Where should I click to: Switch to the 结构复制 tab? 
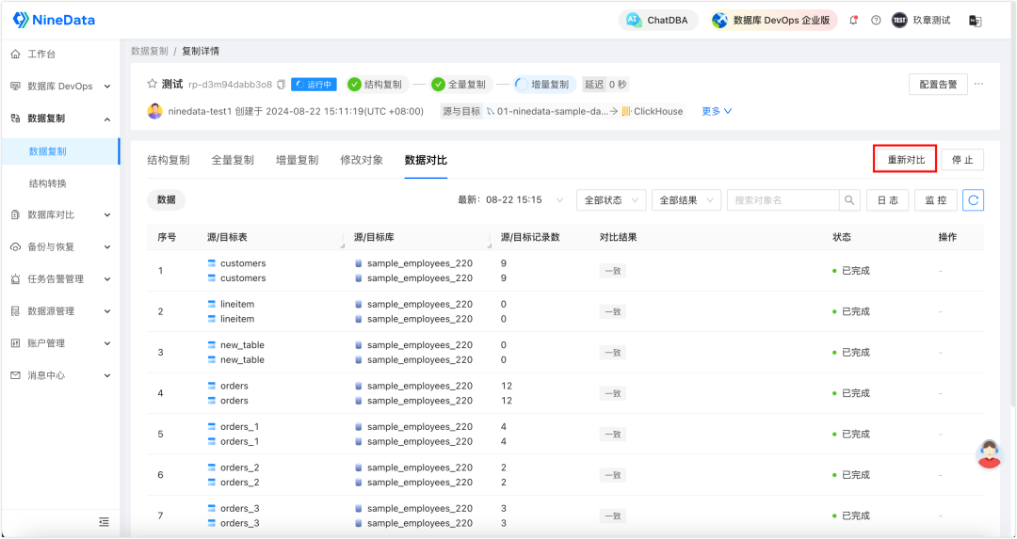tap(169, 160)
